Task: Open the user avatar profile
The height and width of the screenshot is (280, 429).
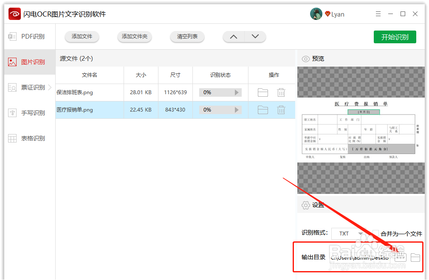Action: tap(316, 14)
